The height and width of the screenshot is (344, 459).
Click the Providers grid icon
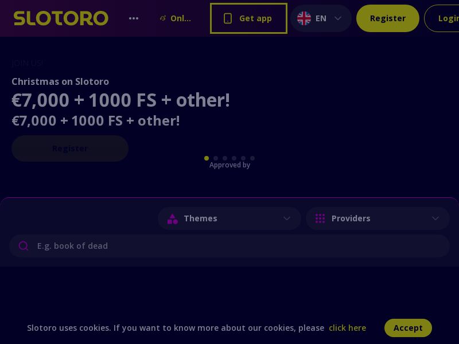tap(321, 218)
